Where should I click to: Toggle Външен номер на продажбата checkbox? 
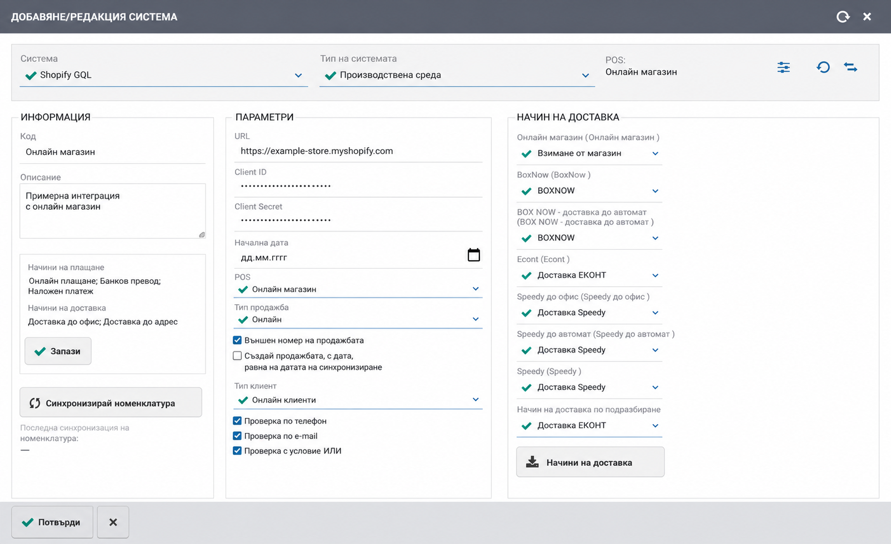pos(237,340)
